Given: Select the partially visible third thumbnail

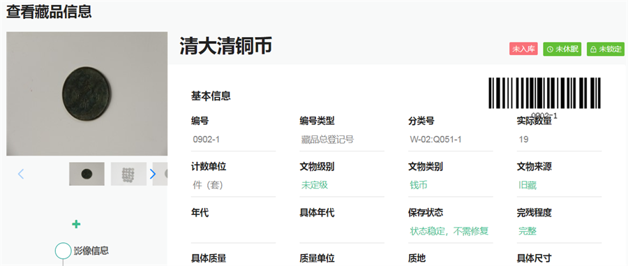Looking at the screenshot, I should (160, 174).
